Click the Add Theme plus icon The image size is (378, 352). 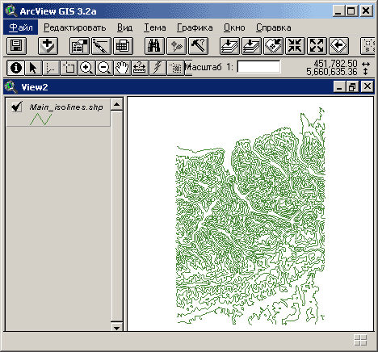click(48, 45)
